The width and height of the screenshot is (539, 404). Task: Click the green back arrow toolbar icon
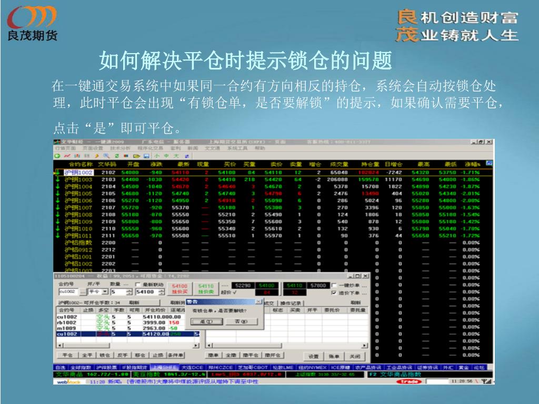[57, 156]
